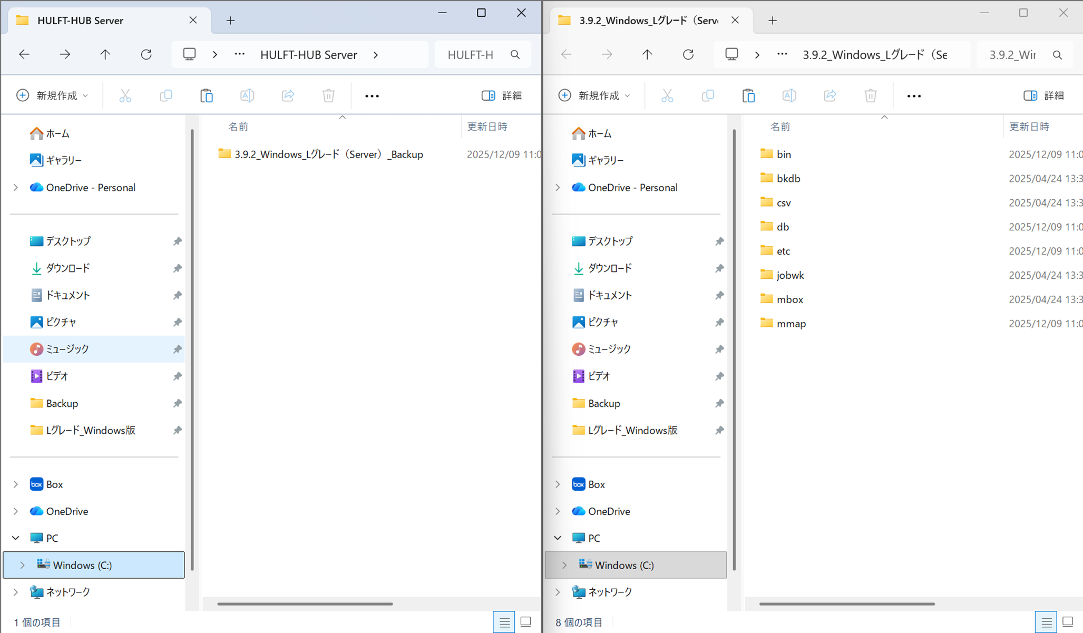Click back arrow in left window
Image resolution: width=1083 pixels, height=633 pixels.
coord(24,54)
